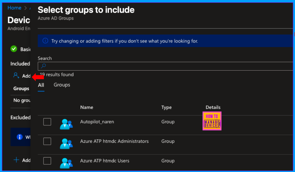Sort by the Type column header
This screenshot has width=295, height=172.
coord(166,107)
